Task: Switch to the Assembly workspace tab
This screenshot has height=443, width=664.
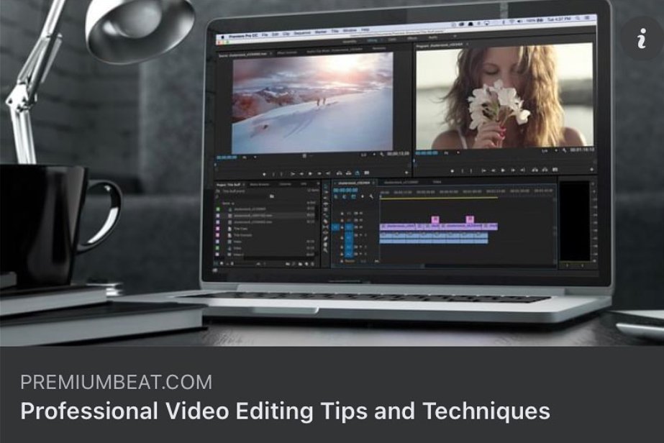Action: 350,42
